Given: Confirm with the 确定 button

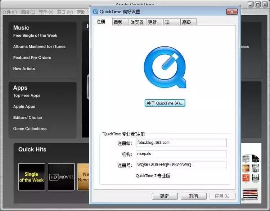Looking at the screenshot, I should [165, 196].
